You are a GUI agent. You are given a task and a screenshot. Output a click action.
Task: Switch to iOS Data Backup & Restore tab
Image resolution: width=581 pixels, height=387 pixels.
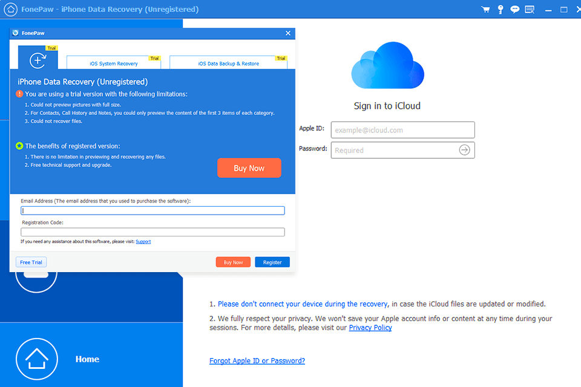pyautogui.click(x=228, y=63)
